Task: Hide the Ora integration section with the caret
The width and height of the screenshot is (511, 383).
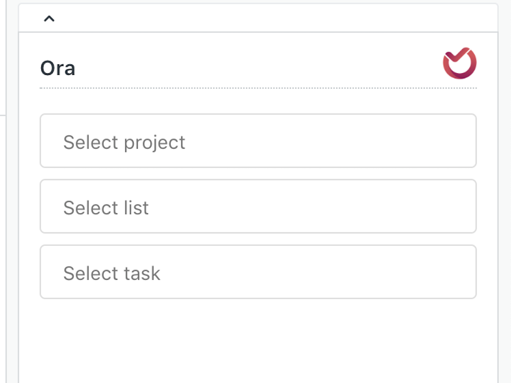Action: pos(49,19)
